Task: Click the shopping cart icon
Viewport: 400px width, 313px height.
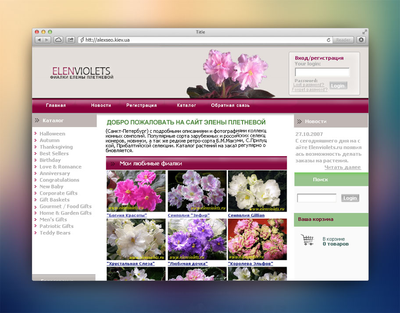Action: pyautogui.click(x=307, y=240)
